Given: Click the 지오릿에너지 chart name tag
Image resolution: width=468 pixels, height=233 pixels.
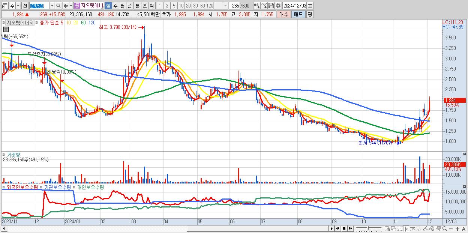Looking at the screenshot, I should (20, 23).
